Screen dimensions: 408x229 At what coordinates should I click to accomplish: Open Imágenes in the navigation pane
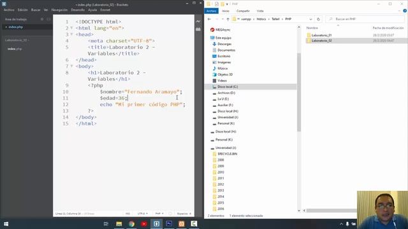224,62
